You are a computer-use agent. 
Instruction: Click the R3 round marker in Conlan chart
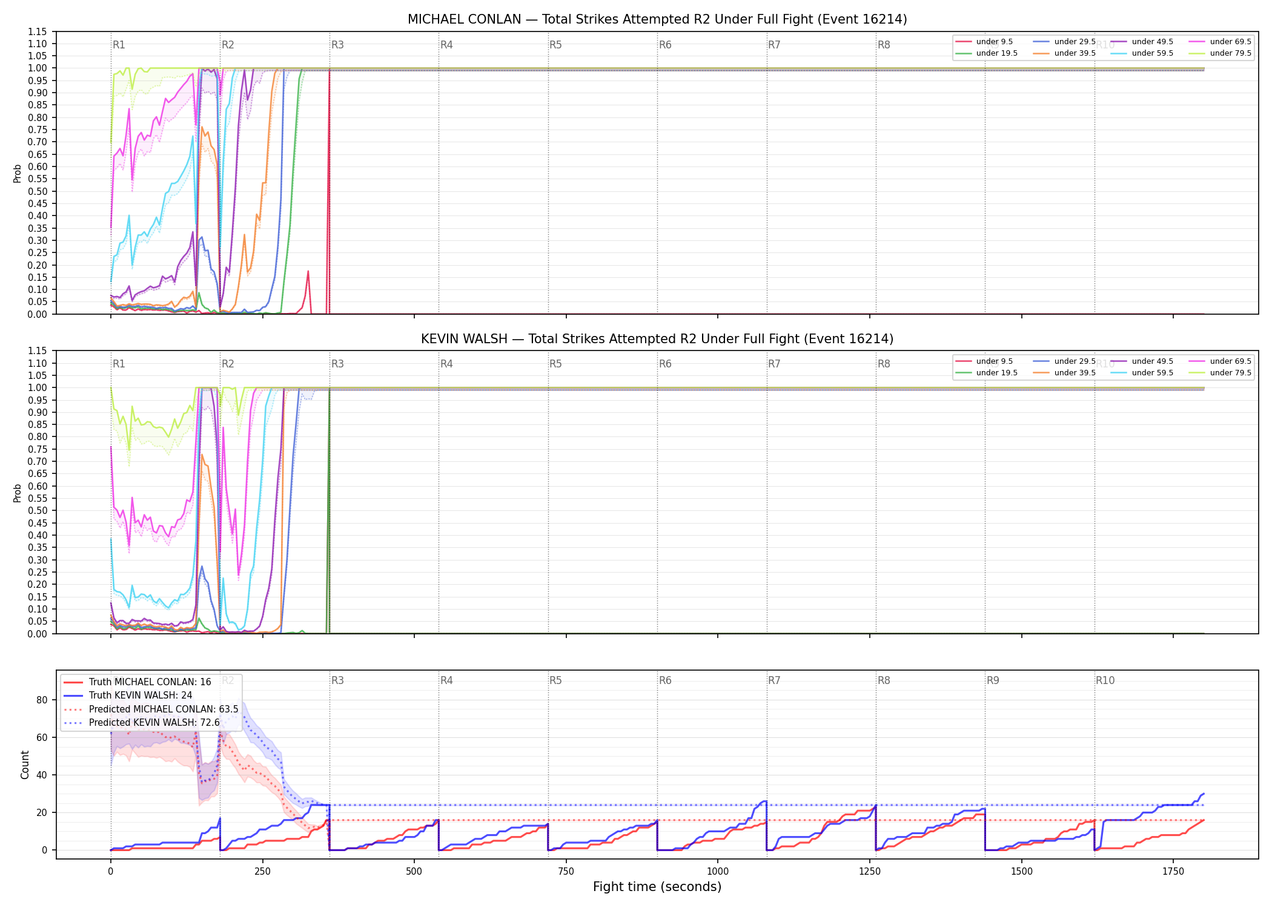[x=337, y=45]
